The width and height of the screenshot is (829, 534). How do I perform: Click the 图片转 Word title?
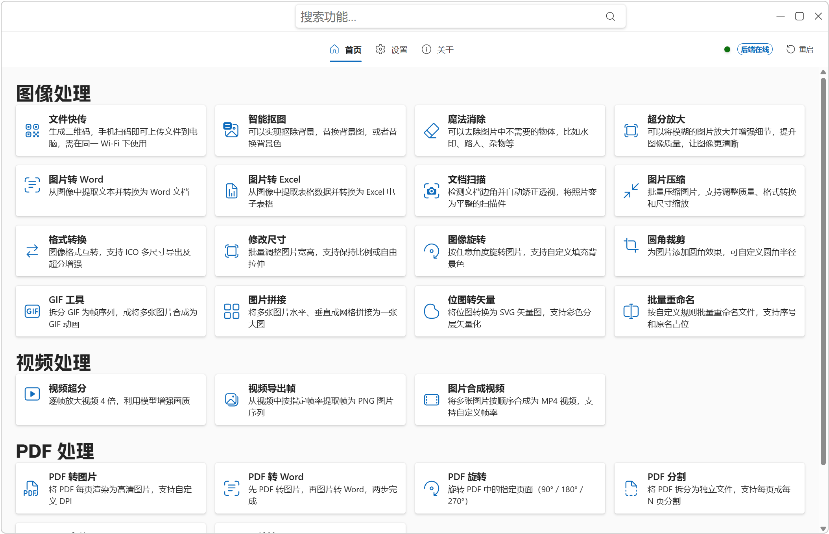[76, 179]
